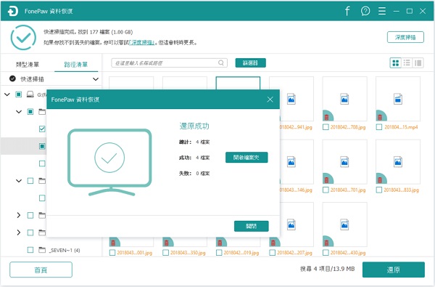Tick checkbox for 2018042...019.jpg
435x287 pixels.
click(219, 253)
